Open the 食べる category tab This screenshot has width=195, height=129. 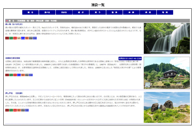(47, 12)
